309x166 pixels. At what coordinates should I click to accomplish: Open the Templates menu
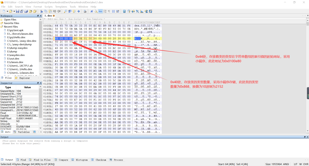(x=61, y=7)
